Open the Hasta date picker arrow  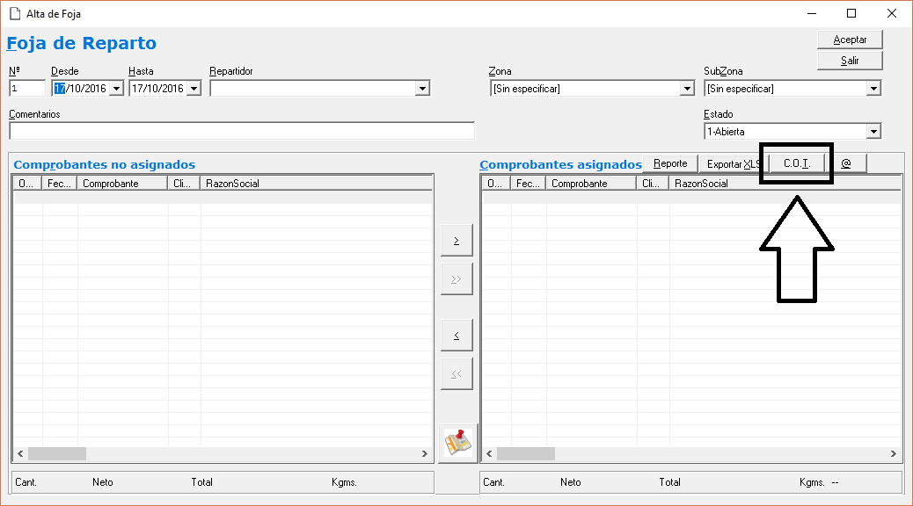[194, 89]
